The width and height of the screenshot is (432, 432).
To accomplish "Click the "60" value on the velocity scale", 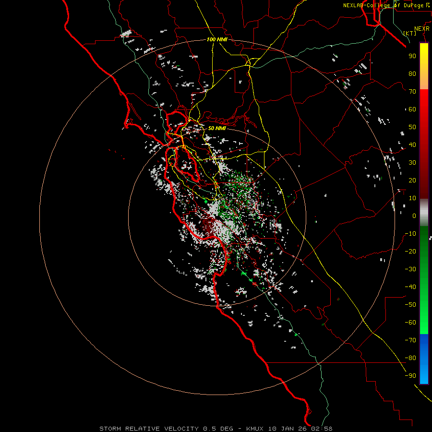I will (x=412, y=109).
